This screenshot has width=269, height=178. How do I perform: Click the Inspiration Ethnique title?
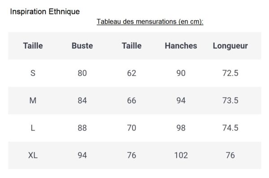coord(45,12)
